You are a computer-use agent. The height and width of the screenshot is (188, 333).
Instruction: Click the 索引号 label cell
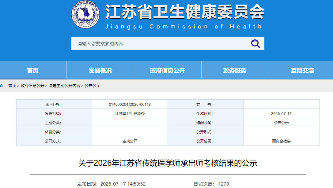[54, 104]
